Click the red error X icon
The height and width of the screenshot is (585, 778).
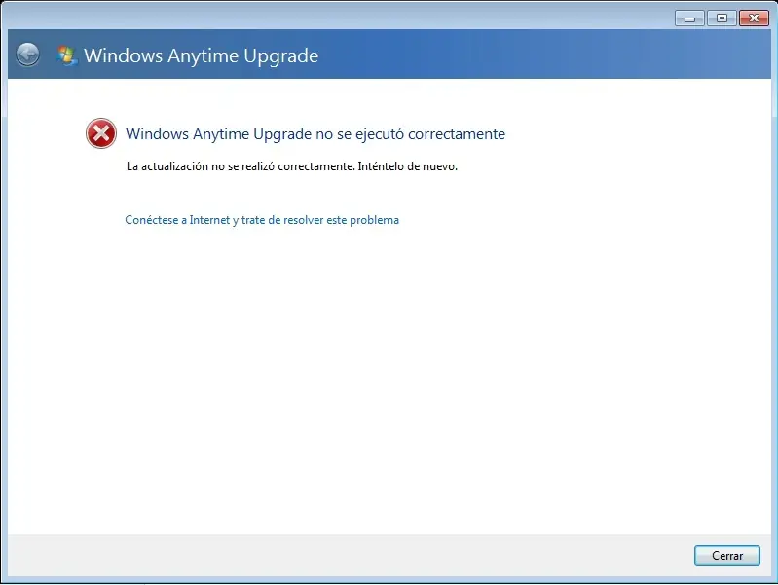101,133
